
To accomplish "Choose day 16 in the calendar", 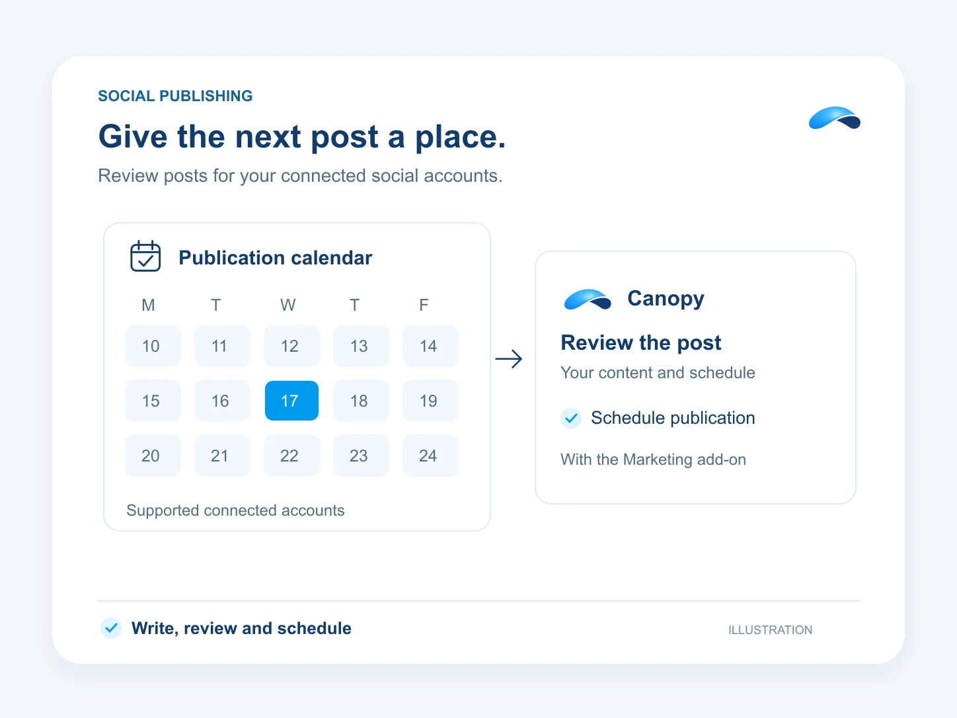I will tap(222, 401).
